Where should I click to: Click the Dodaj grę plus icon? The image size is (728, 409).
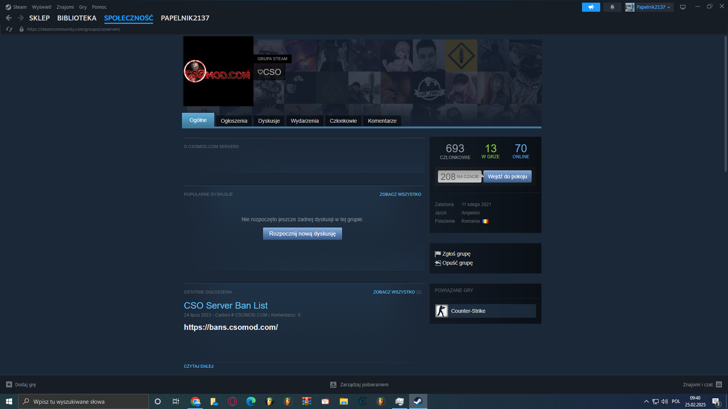[x=9, y=384]
